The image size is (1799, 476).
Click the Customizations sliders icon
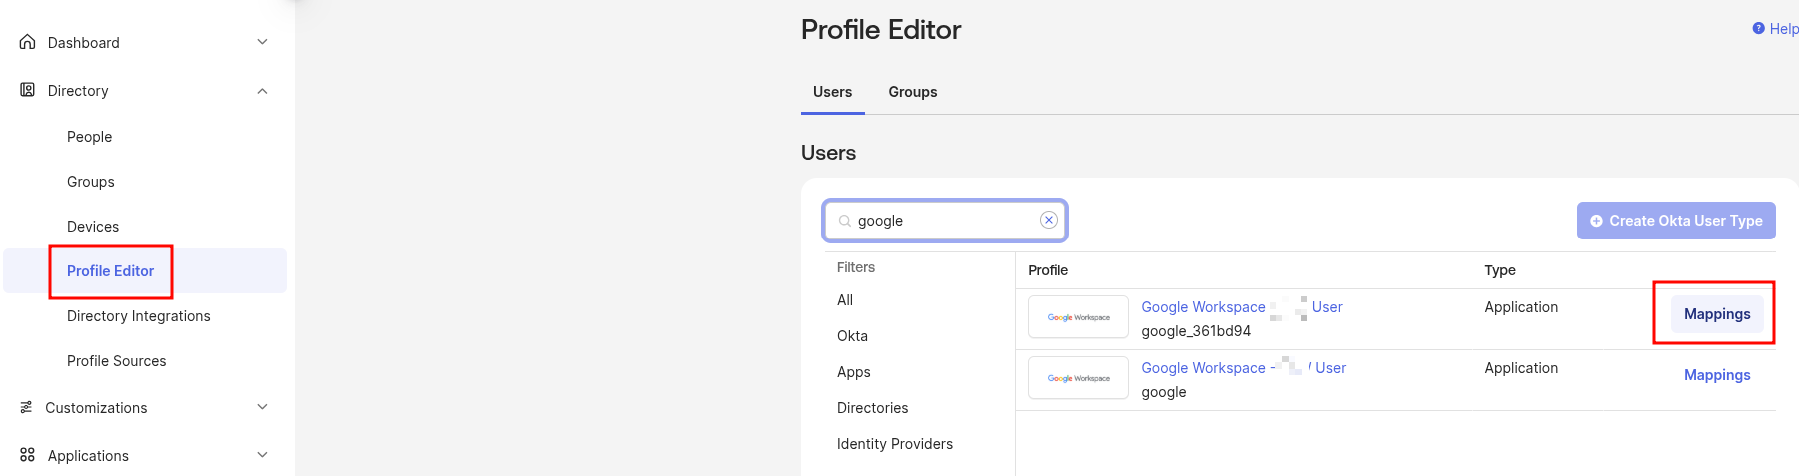[27, 407]
